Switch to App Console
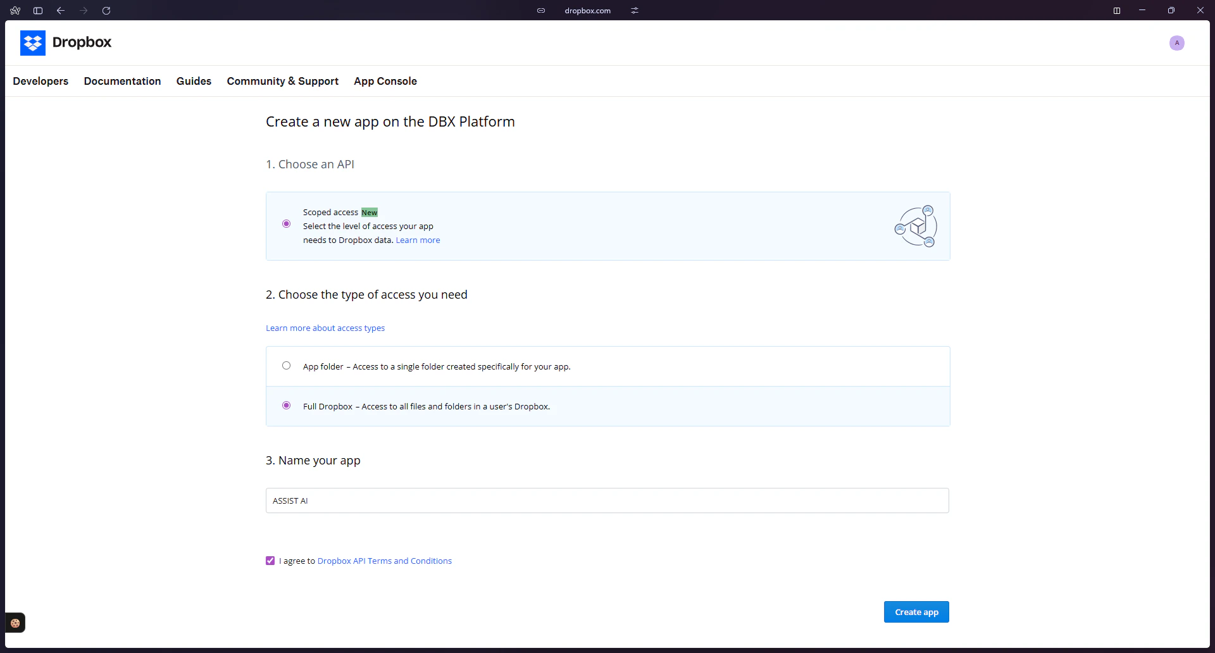The width and height of the screenshot is (1215, 653). coord(385,81)
